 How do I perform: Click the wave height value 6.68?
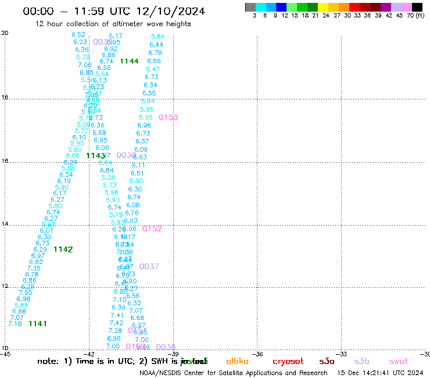coord(137,318)
